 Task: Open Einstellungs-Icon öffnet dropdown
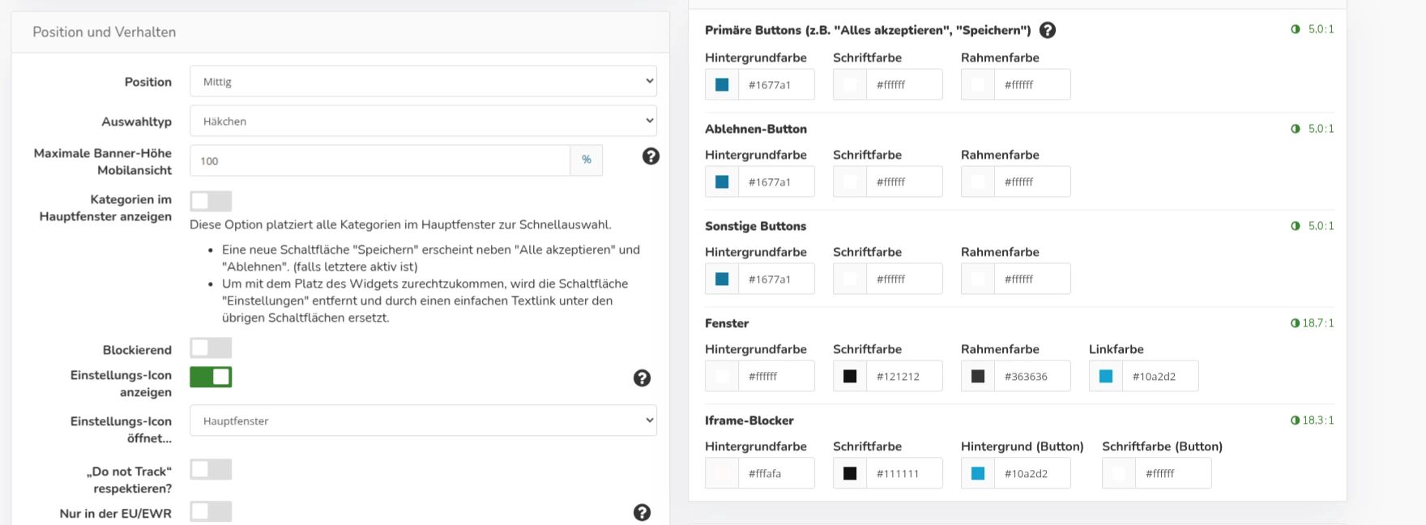(x=423, y=421)
